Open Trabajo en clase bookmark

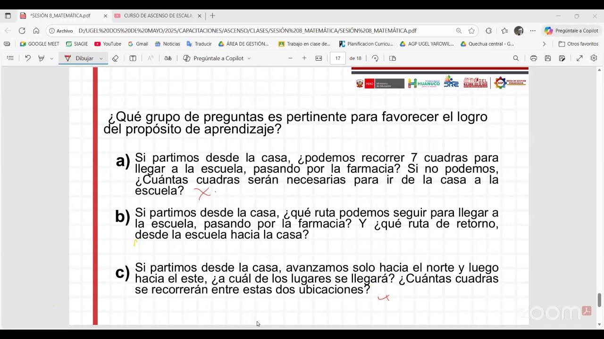click(305, 44)
